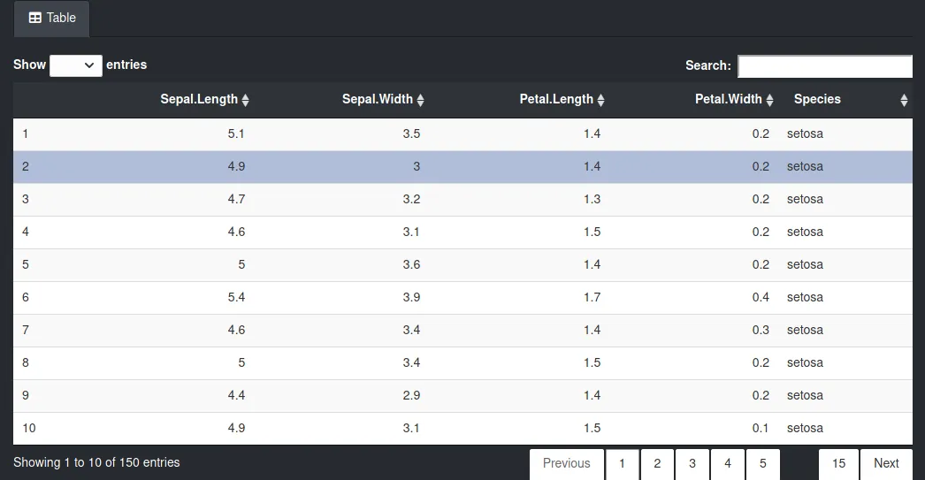Sort by Sepal.Width using its arrow icon
This screenshot has width=925, height=480.
pos(421,100)
